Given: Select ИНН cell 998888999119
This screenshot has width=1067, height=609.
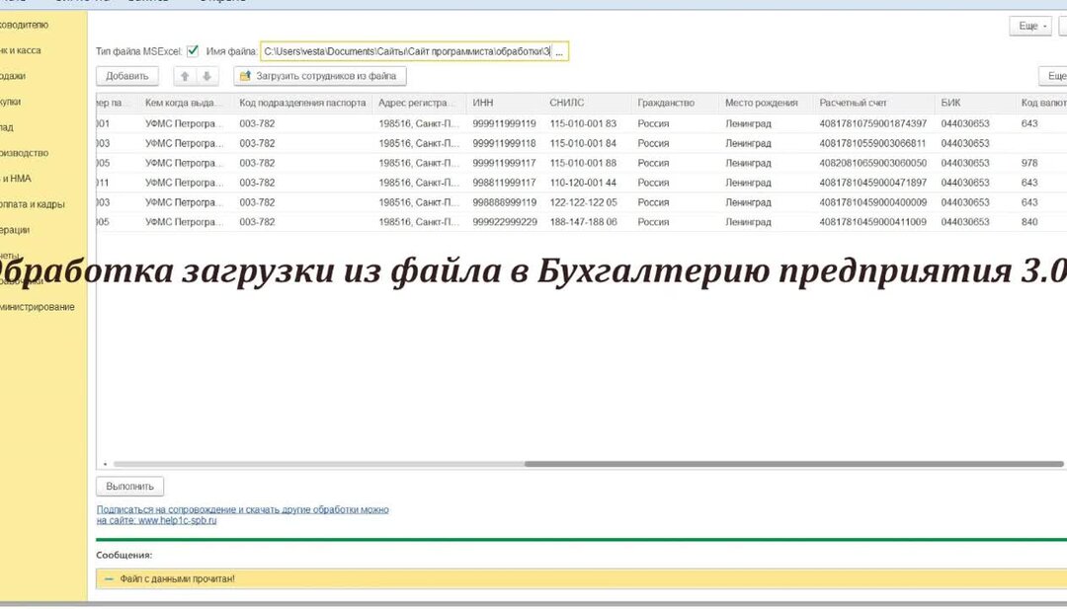Looking at the screenshot, I should pyautogui.click(x=505, y=202).
